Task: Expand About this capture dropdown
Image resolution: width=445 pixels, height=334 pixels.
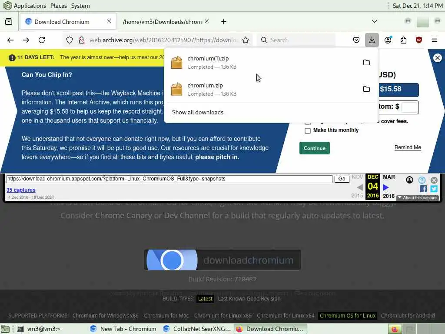Action: coord(417,198)
